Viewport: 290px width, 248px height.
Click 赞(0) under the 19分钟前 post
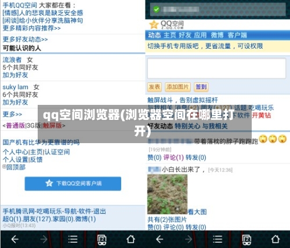point(154,158)
